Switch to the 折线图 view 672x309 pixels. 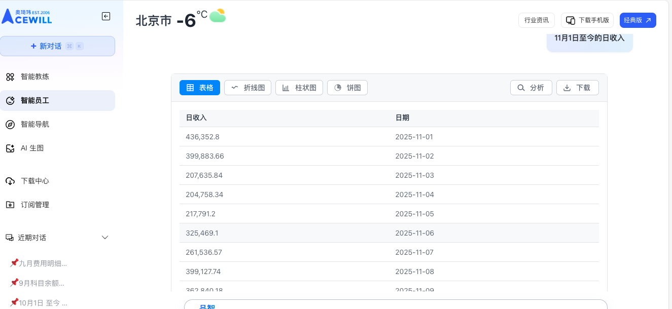[248, 88]
